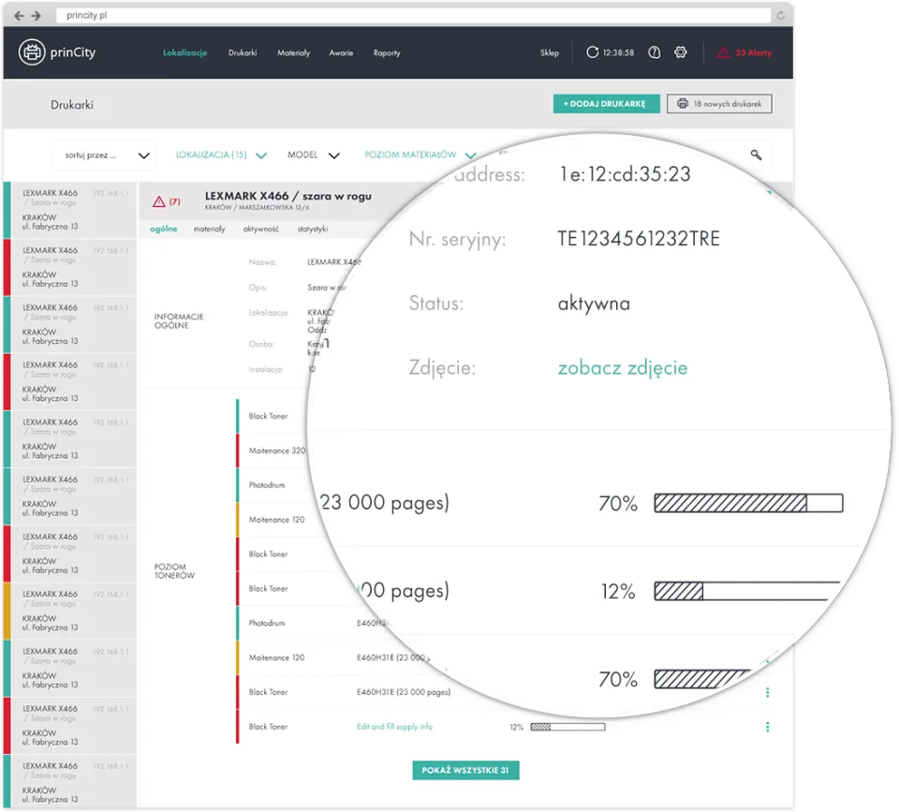Click the first 70% toner progress bar

[748, 503]
